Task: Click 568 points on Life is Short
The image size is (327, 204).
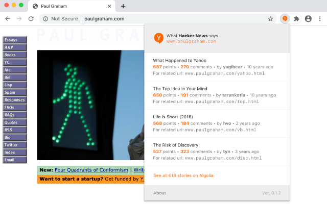Action: pyautogui.click(x=165, y=123)
